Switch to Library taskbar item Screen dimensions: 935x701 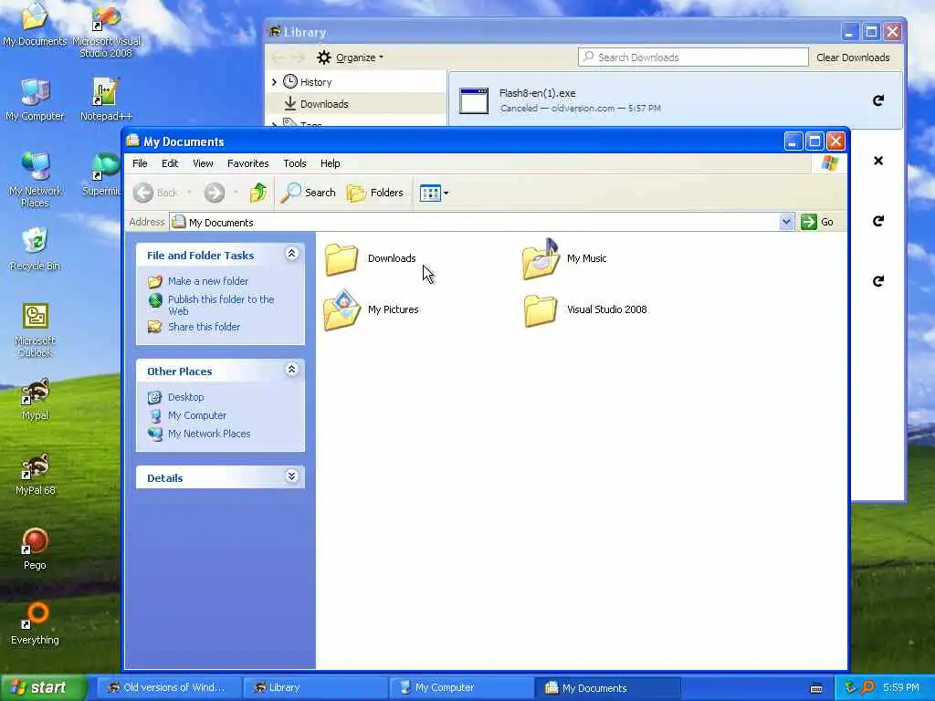[315, 687]
